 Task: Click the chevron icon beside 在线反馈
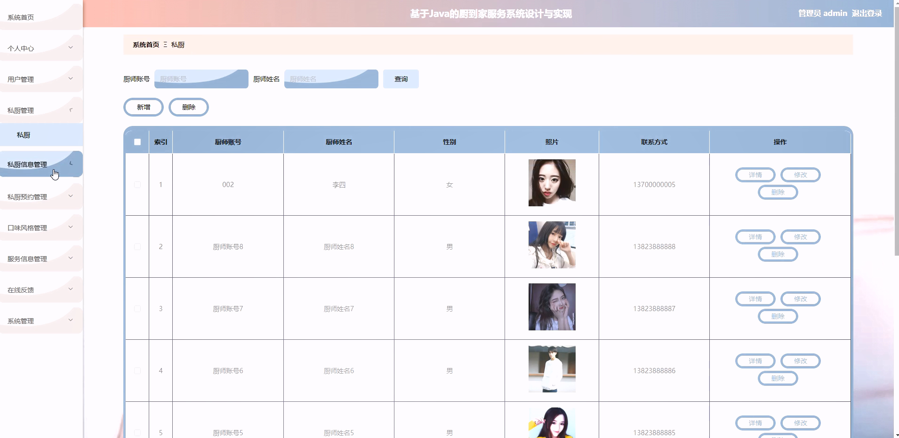coord(71,289)
